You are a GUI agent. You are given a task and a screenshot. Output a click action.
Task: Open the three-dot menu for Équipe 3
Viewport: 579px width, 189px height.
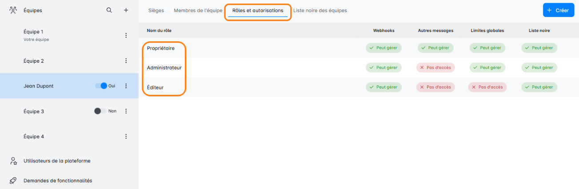126,111
